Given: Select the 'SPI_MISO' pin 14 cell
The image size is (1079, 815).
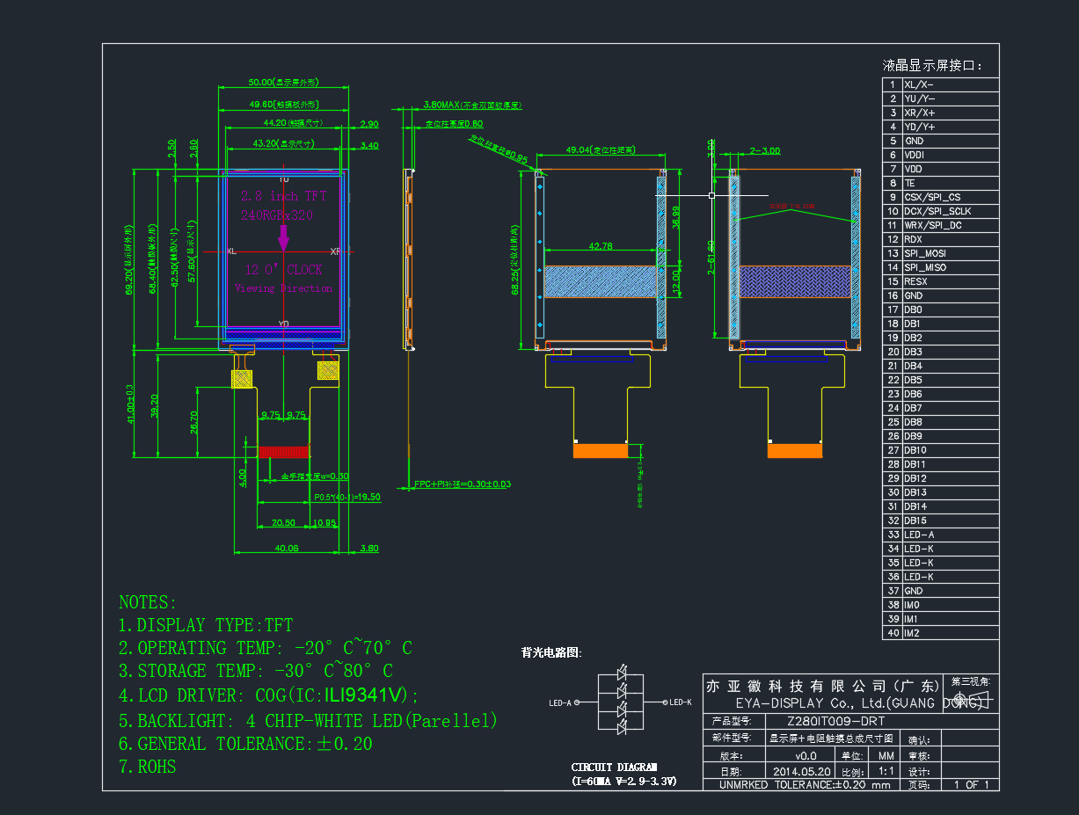Looking at the screenshot, I should [x=951, y=267].
